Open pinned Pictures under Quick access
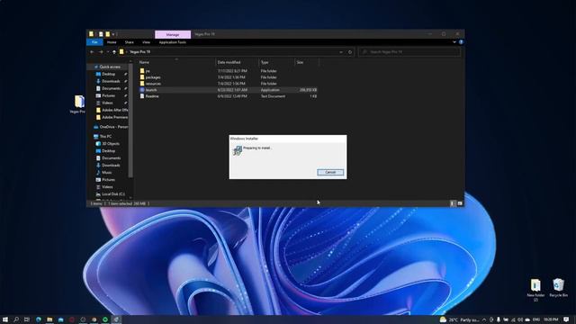The image size is (576, 324). (108, 95)
